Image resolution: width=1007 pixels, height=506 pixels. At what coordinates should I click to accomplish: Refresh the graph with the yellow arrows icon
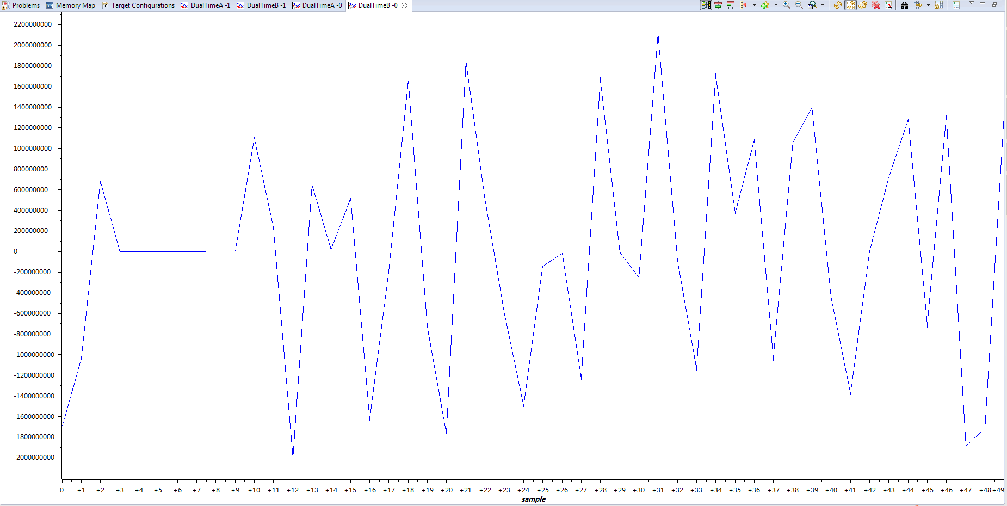click(x=838, y=5)
